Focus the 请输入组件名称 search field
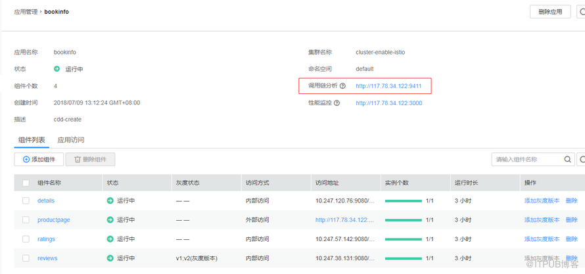585x274 pixels. pos(527,159)
